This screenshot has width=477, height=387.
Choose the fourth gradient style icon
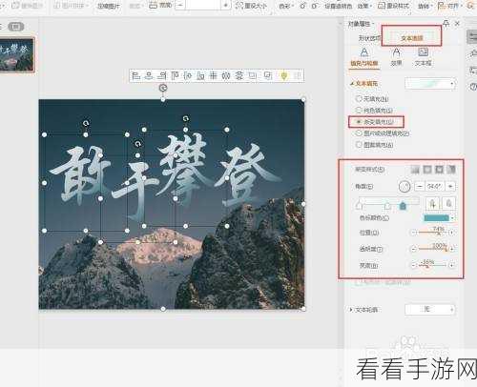[x=451, y=170]
